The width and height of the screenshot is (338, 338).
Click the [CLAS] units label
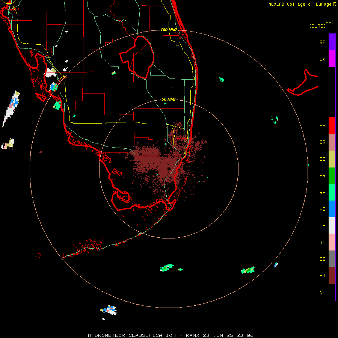pos(317,26)
